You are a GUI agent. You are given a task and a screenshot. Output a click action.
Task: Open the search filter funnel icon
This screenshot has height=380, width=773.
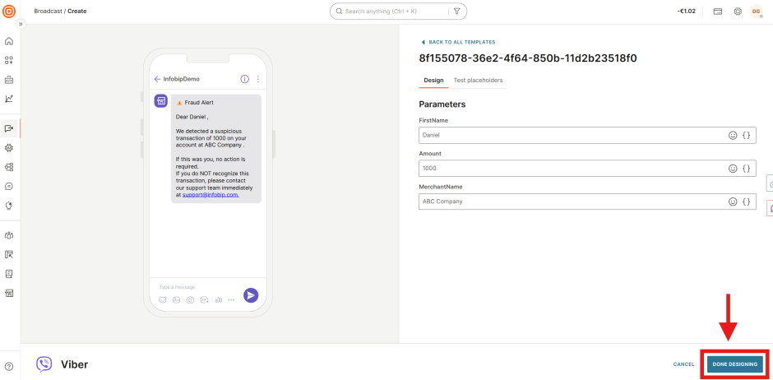[456, 11]
